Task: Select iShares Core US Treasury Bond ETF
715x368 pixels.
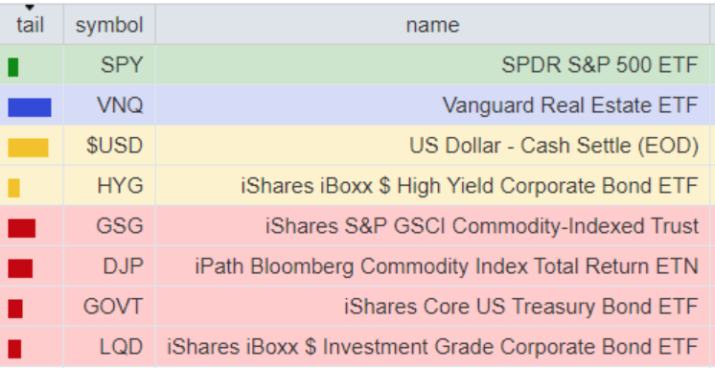Action: click(x=521, y=307)
